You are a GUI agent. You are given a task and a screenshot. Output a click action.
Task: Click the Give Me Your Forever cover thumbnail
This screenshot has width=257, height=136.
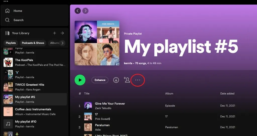88,106
